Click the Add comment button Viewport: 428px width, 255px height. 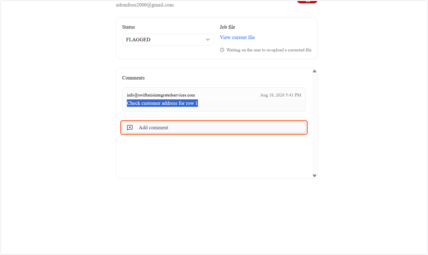tap(214, 127)
